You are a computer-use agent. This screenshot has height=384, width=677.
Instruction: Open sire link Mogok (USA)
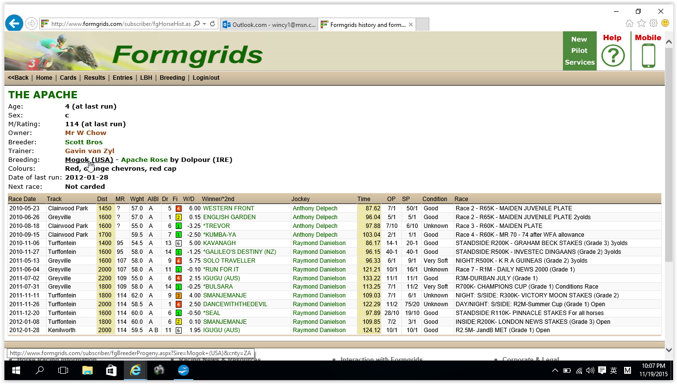89,160
